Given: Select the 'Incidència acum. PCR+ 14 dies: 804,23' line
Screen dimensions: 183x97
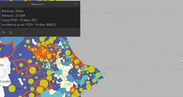Looking at the screenshot, I should [x=29, y=25].
